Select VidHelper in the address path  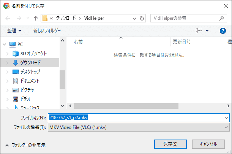pyautogui.click(x=94, y=18)
